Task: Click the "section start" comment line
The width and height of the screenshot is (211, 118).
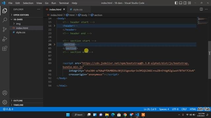Action: coord(79,41)
